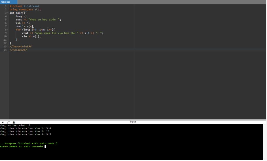Image resolution: width=267 pixels, height=161 pixels.
Task: Click 'double a[n];' declaration
Action: coord(25,26)
